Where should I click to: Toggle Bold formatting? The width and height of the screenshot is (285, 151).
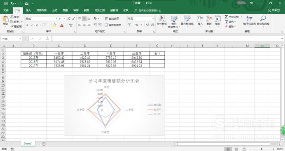pyautogui.click(x=27, y=25)
